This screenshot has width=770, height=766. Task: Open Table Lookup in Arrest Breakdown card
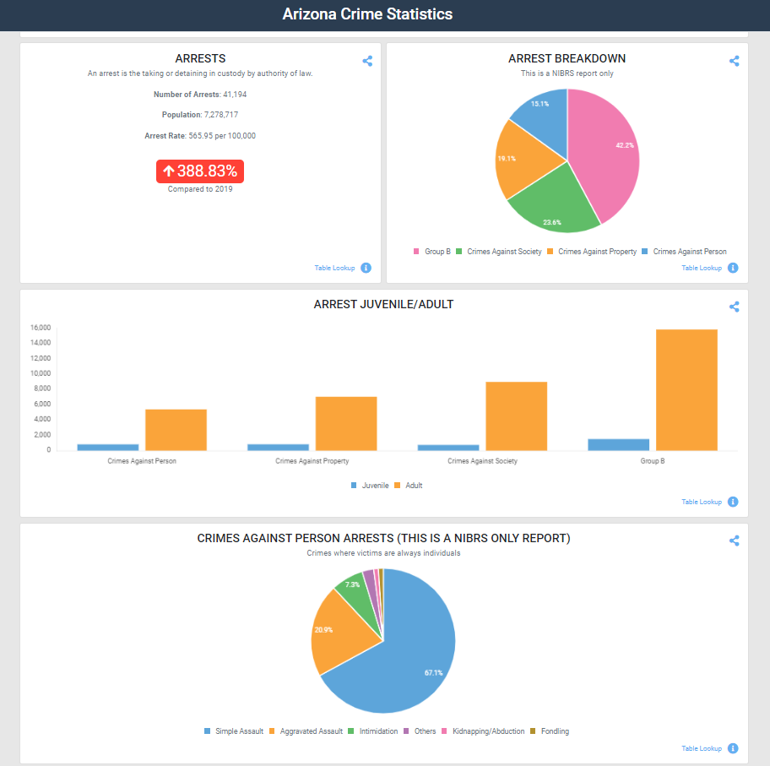click(701, 268)
